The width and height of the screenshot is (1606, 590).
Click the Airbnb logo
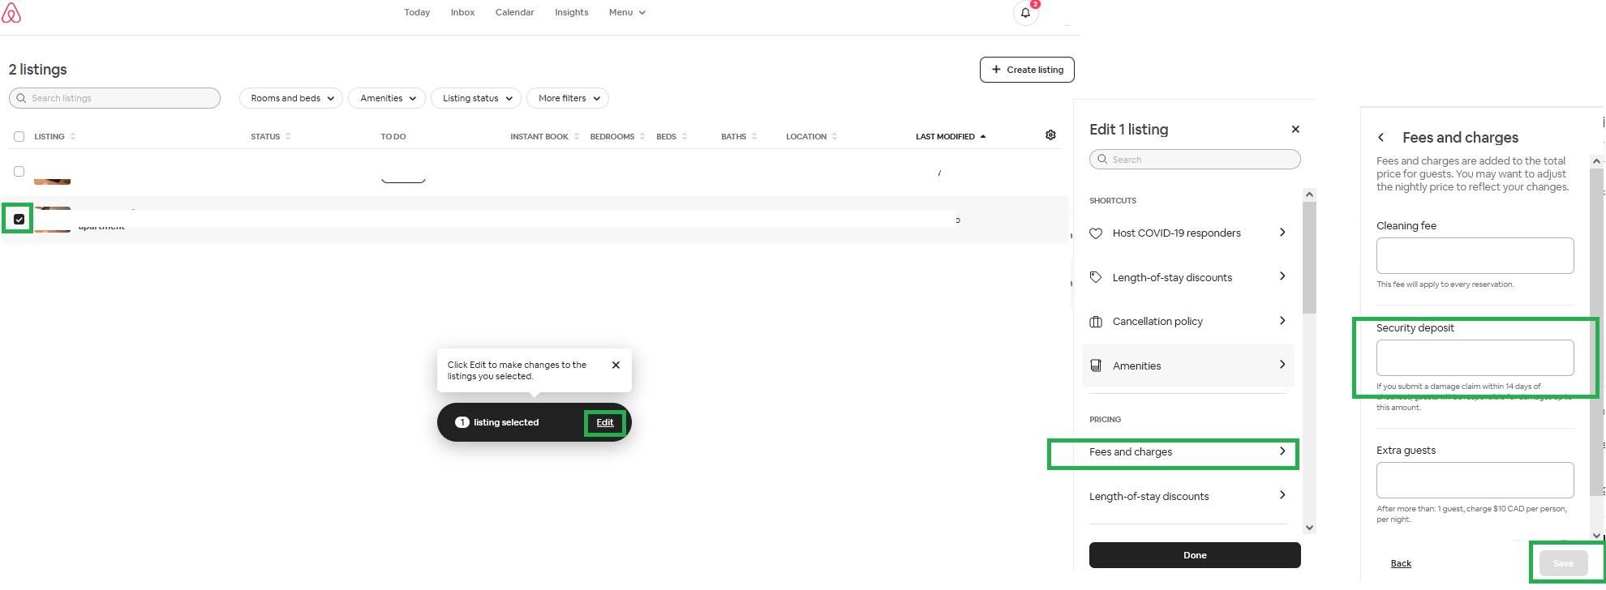click(11, 13)
